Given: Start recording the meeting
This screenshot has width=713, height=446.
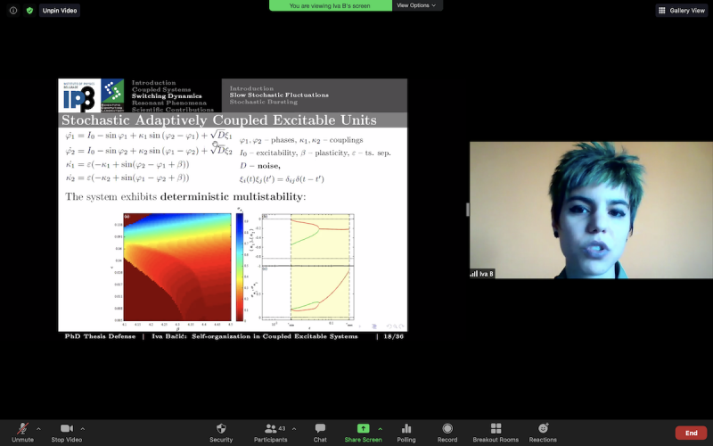Looking at the screenshot, I should tap(447, 432).
